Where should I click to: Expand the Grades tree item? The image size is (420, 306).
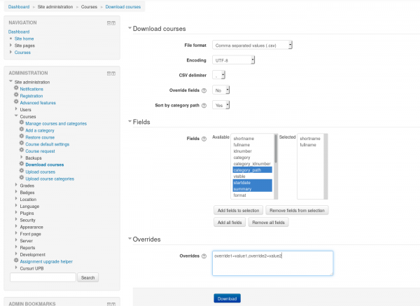tap(16, 186)
